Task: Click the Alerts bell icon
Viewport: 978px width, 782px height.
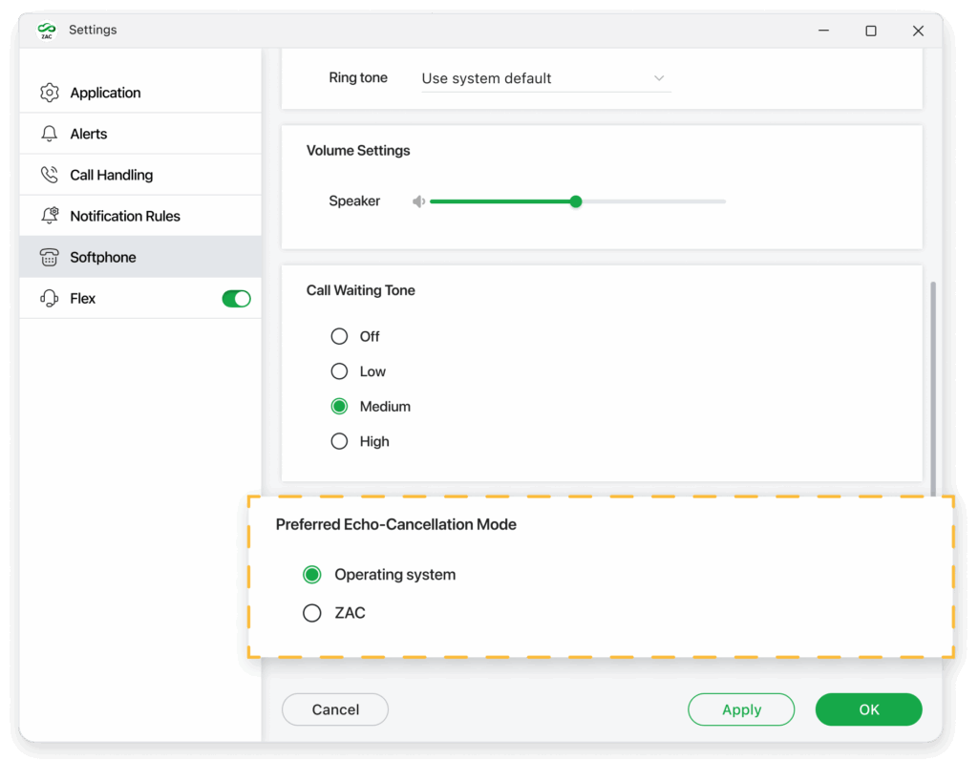Action: click(49, 134)
